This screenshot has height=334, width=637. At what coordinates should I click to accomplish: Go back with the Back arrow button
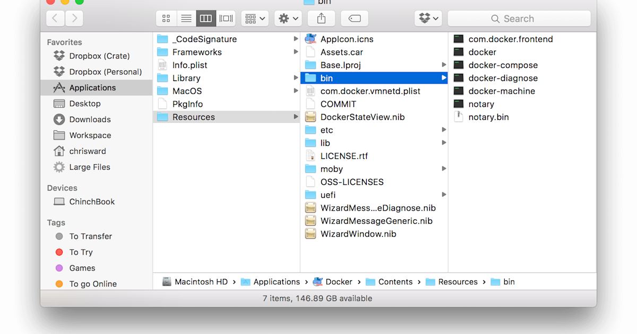(x=55, y=19)
